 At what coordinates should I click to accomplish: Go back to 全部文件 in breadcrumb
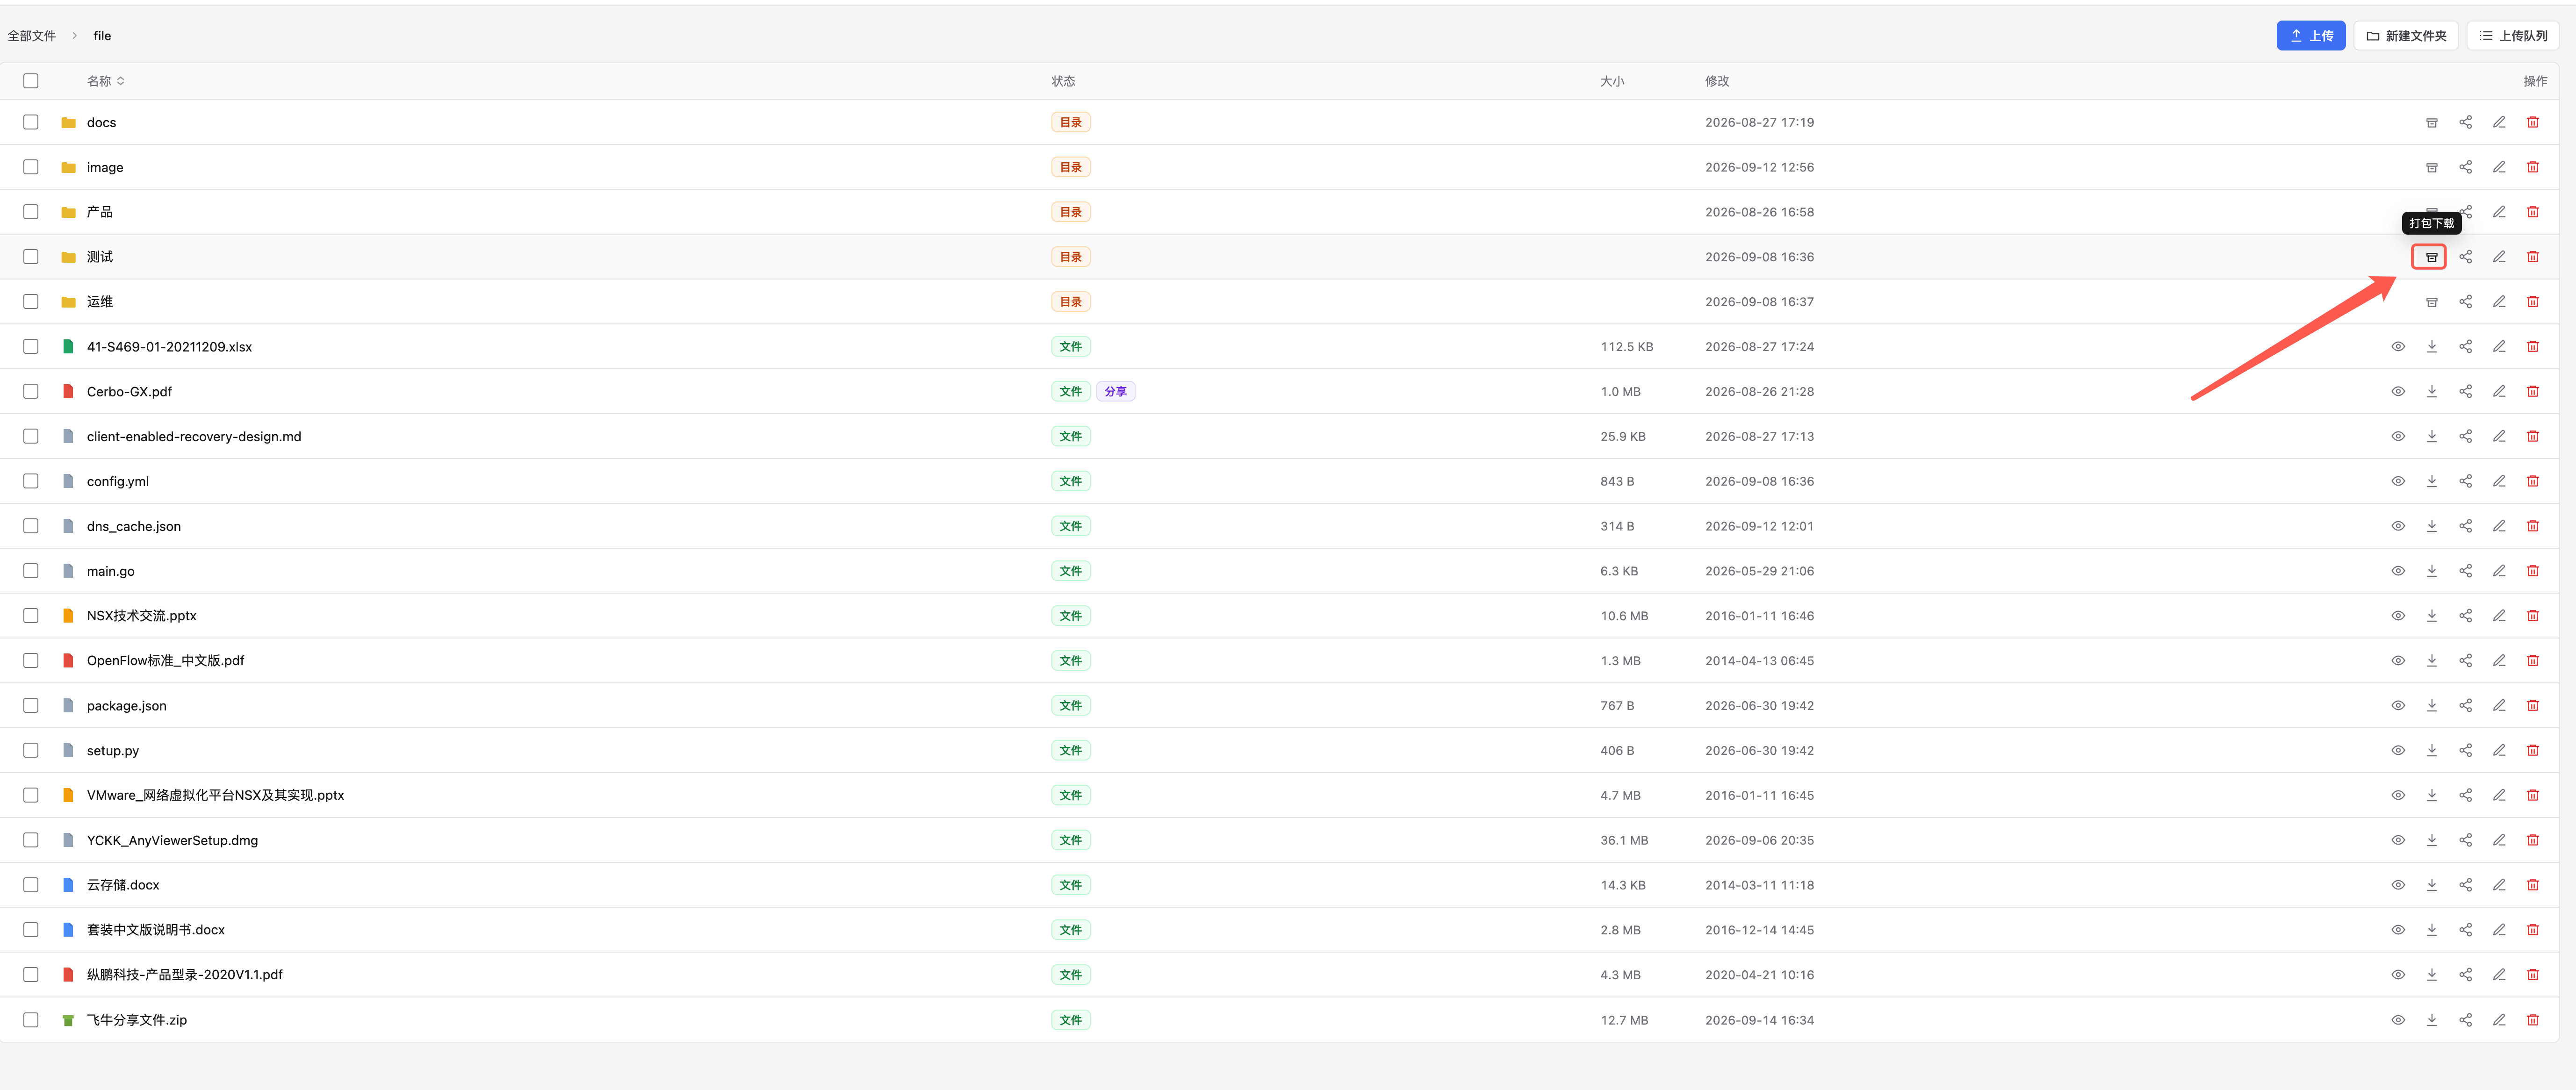(32, 36)
